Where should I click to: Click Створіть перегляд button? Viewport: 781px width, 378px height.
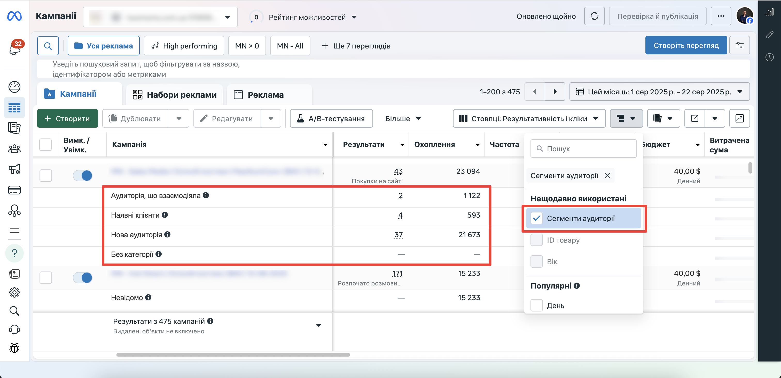[686, 45]
